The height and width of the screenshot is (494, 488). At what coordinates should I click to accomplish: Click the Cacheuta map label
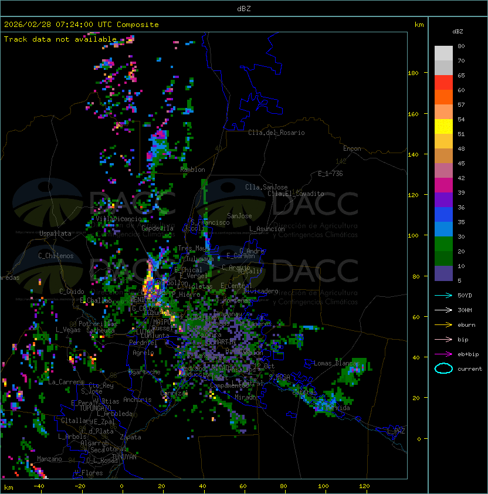[100, 330]
